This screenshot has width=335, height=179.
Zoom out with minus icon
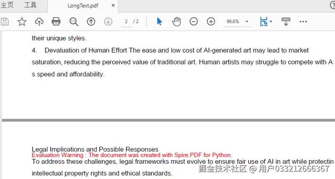point(193,22)
